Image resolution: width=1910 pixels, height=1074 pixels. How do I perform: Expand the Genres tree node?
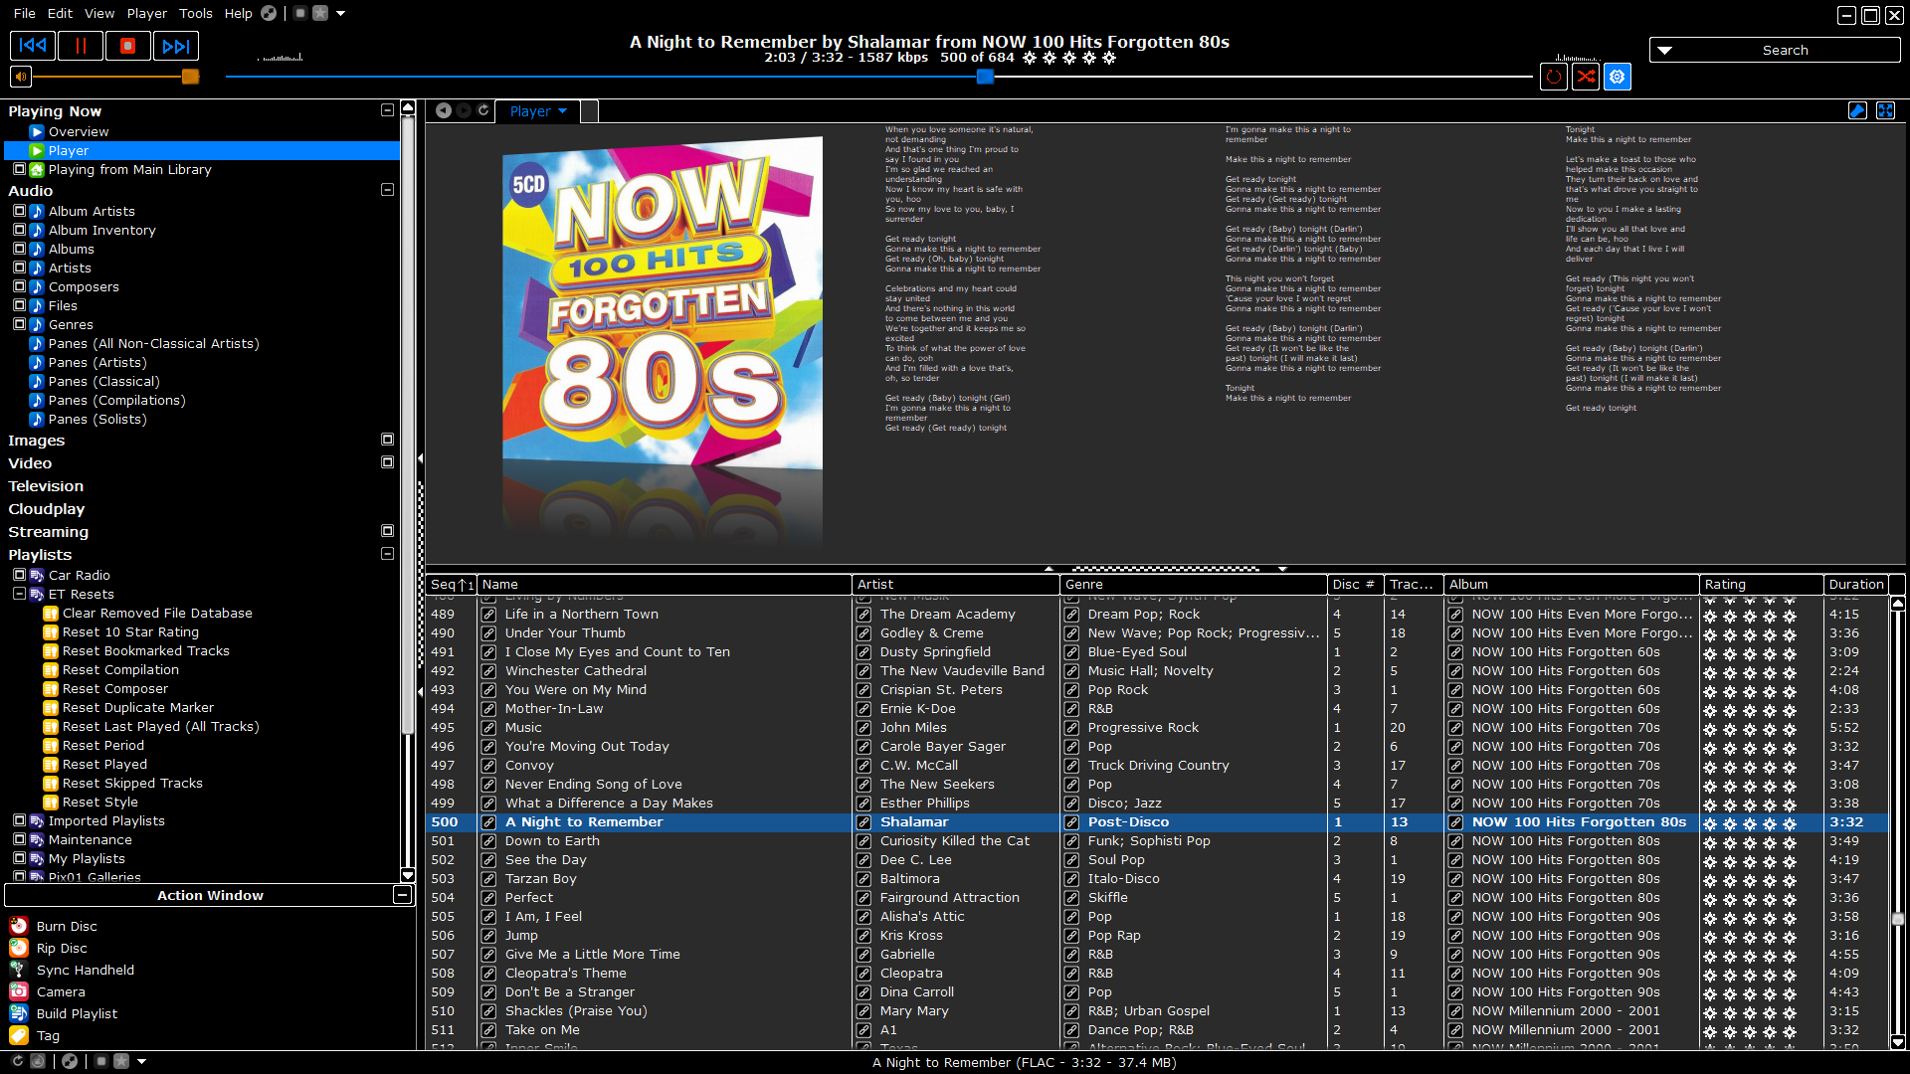[x=19, y=324]
